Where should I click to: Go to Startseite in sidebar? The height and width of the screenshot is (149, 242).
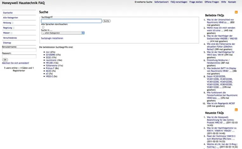[x=8, y=13]
